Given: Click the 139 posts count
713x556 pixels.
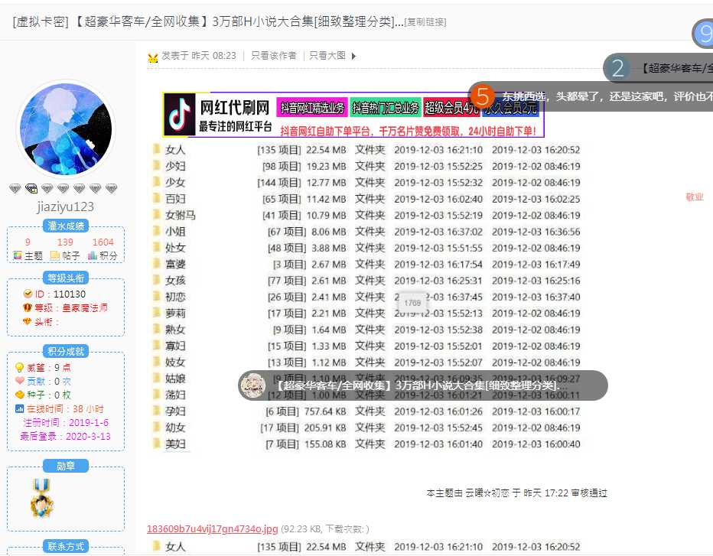Looking at the screenshot, I should point(65,242).
